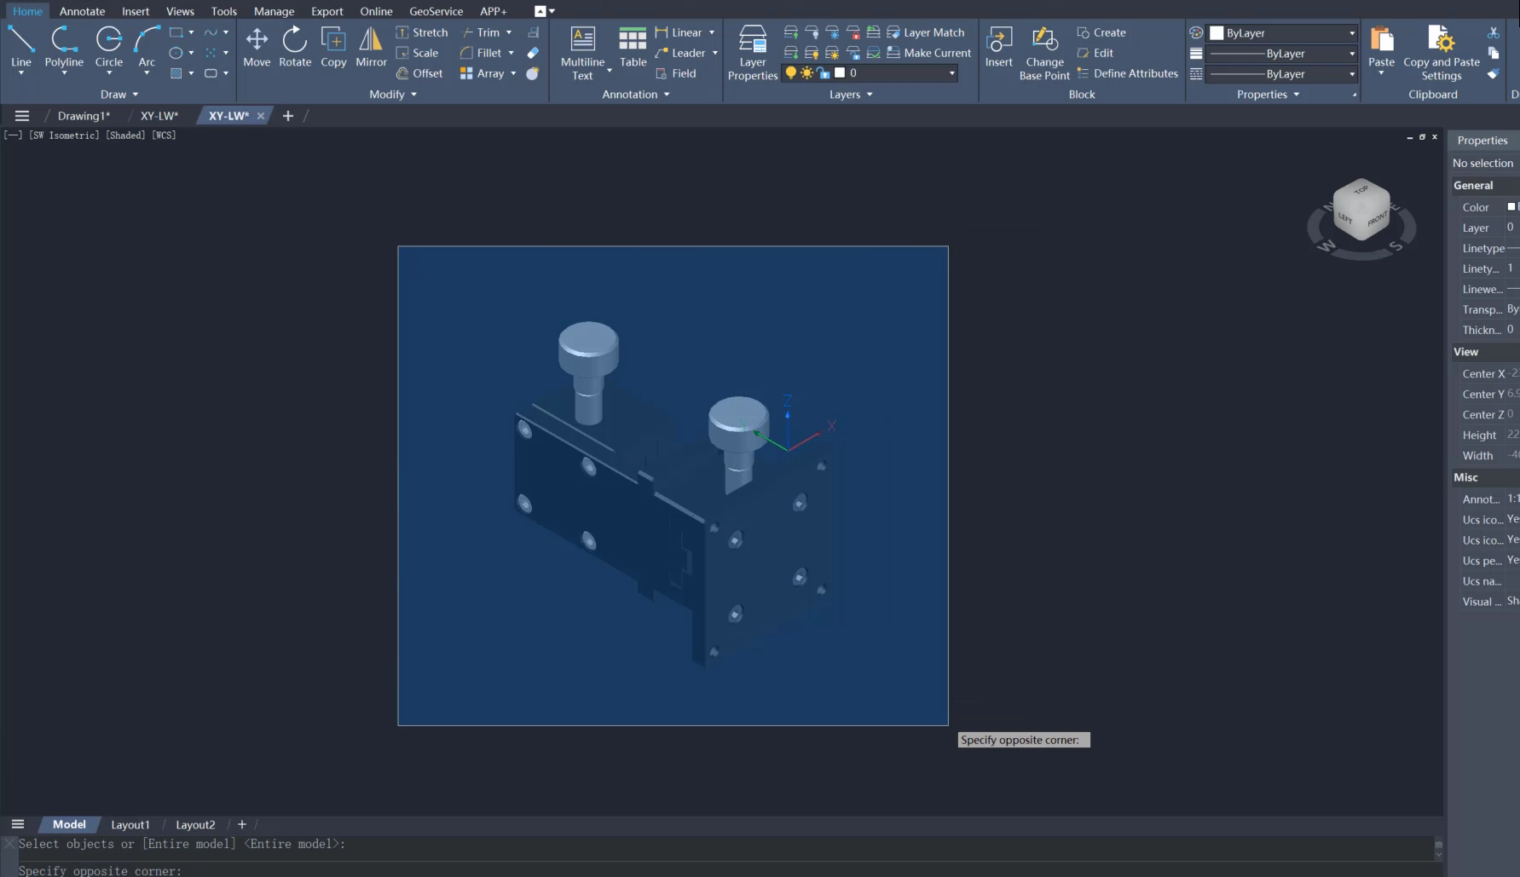Expand the Modify panel
The image size is (1520, 877).
pyautogui.click(x=393, y=95)
